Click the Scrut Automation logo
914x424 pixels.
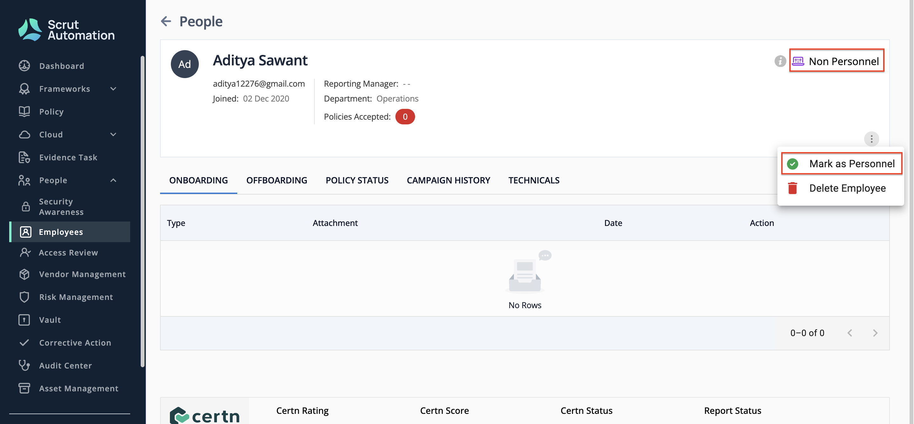(66, 30)
